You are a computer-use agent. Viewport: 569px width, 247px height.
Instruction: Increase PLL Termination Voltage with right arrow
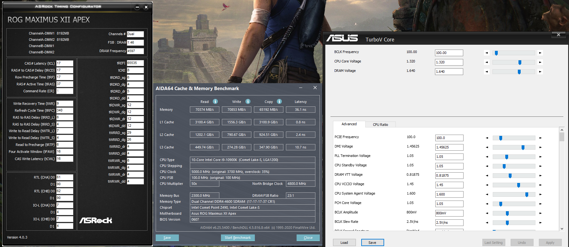point(540,157)
